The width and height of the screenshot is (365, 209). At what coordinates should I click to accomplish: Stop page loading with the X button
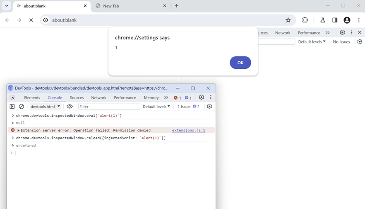point(31,20)
